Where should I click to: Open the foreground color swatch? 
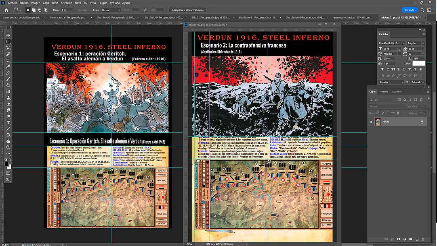click(7, 164)
